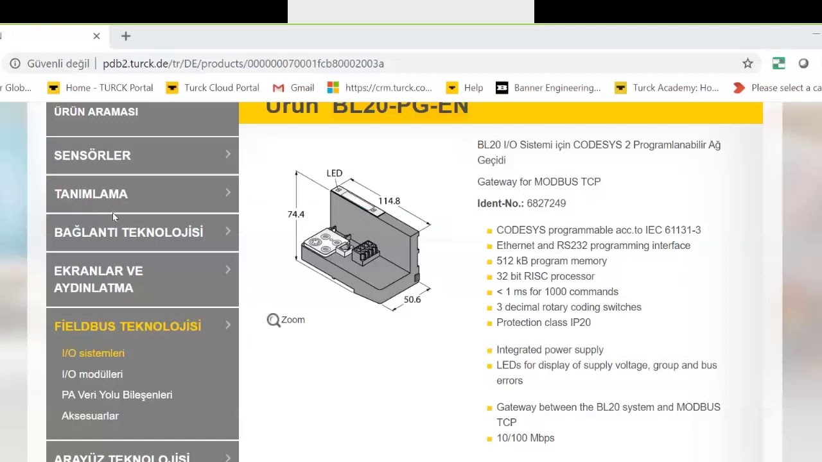Select the I/O modülleri submenu link
Screen dimensions: 822x462
click(92, 374)
